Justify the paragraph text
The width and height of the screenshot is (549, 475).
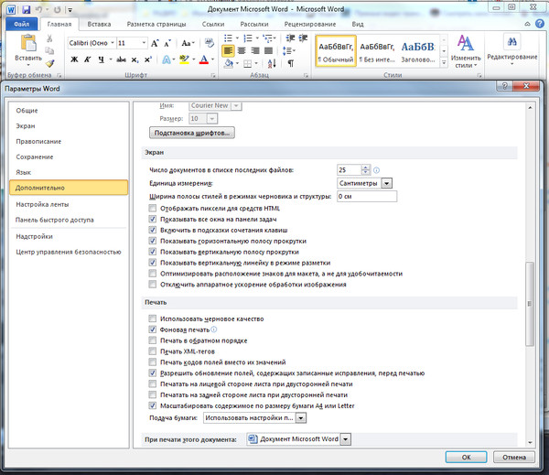click(268, 50)
